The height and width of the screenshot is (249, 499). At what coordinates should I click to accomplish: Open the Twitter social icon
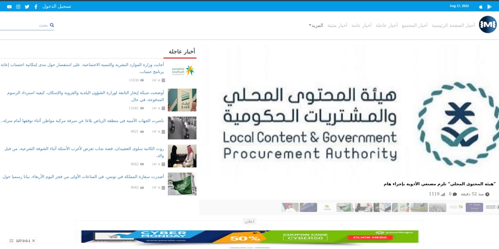click(27, 7)
